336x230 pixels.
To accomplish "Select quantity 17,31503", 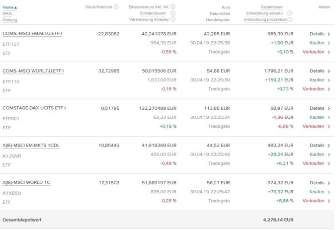I will click(x=109, y=183).
